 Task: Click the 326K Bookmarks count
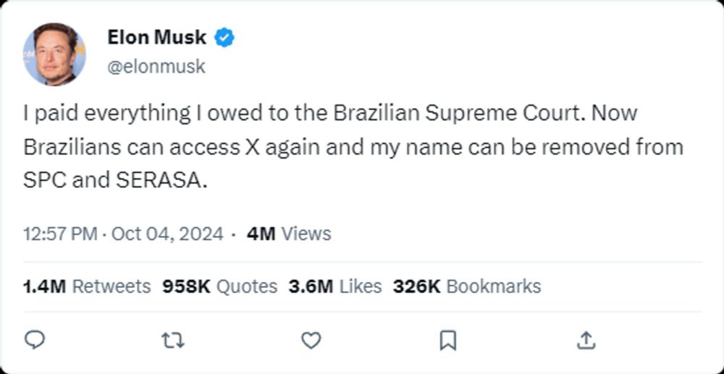click(x=466, y=286)
